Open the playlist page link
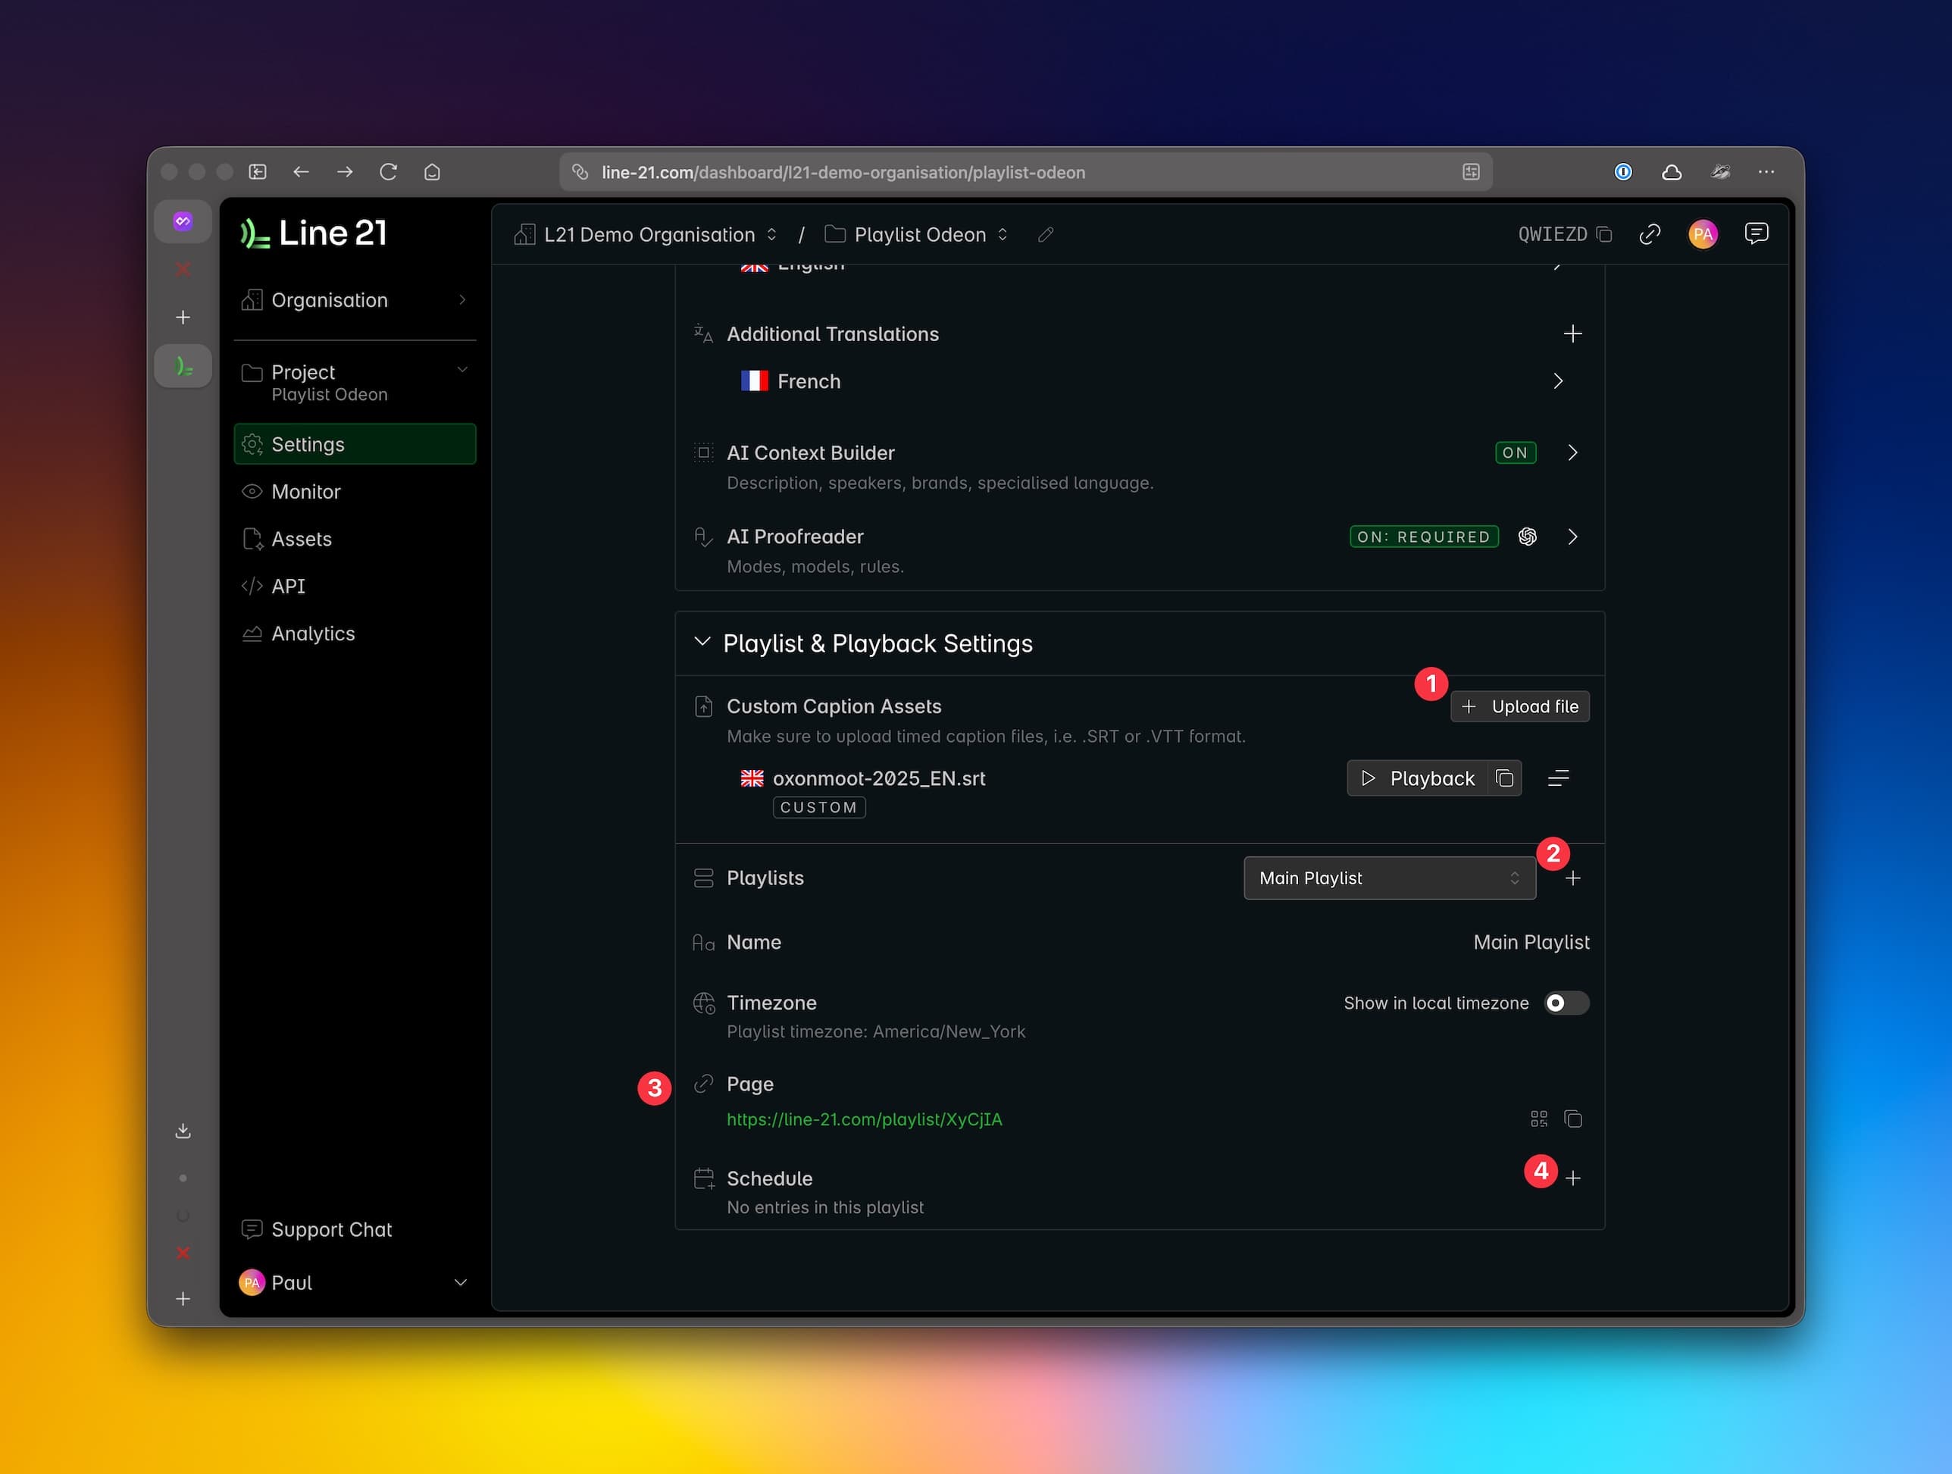 (864, 1119)
